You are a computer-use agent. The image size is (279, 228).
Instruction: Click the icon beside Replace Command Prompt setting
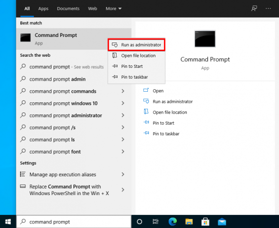[x=23, y=186]
